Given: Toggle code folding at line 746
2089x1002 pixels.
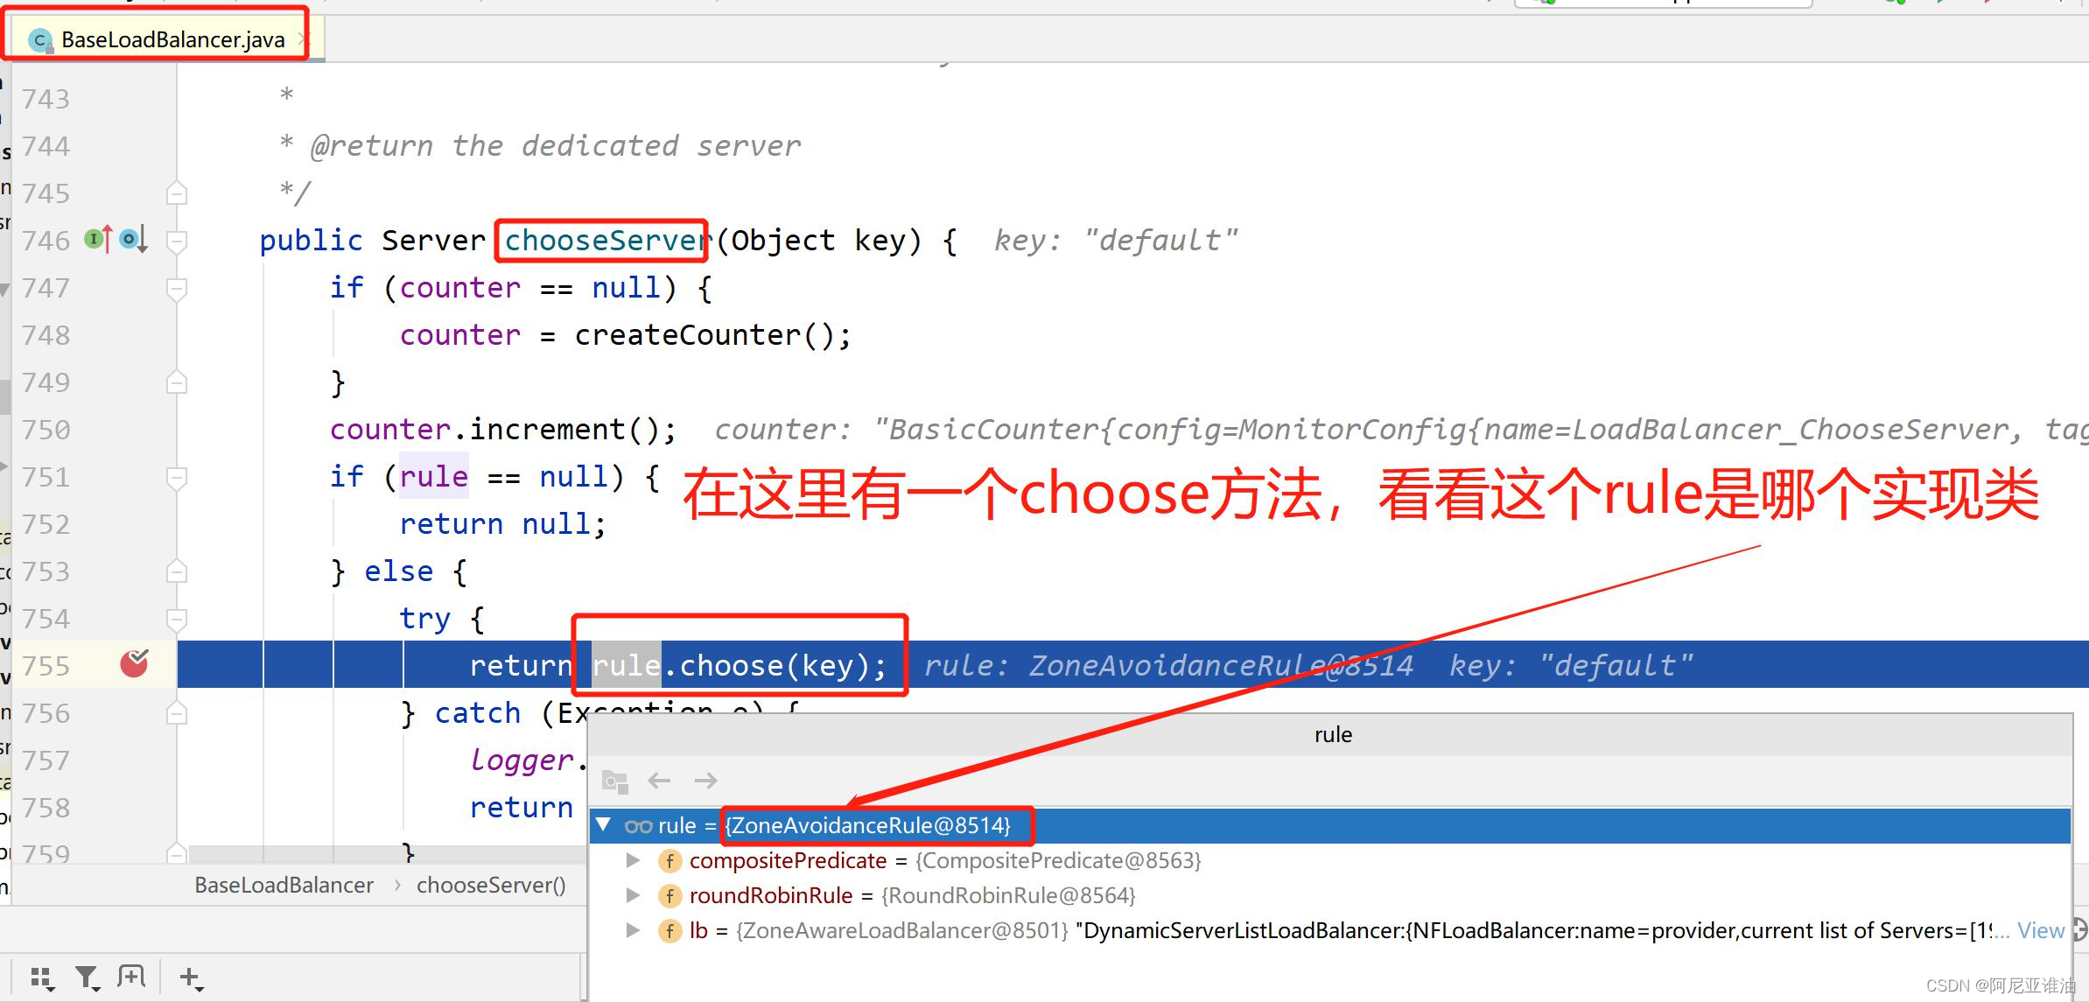Looking at the screenshot, I should click(x=176, y=240).
